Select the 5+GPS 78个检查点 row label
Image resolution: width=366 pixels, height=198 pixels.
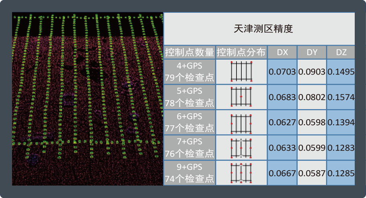coord(190,97)
